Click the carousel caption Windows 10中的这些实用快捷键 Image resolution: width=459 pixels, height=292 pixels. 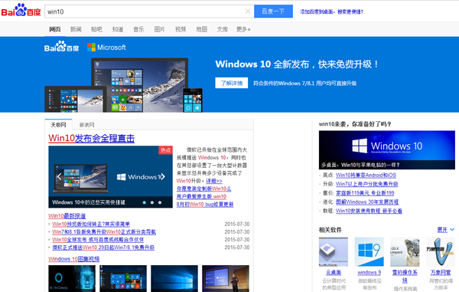click(89, 202)
